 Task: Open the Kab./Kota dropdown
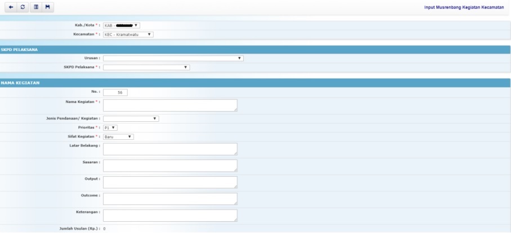pyautogui.click(x=122, y=25)
